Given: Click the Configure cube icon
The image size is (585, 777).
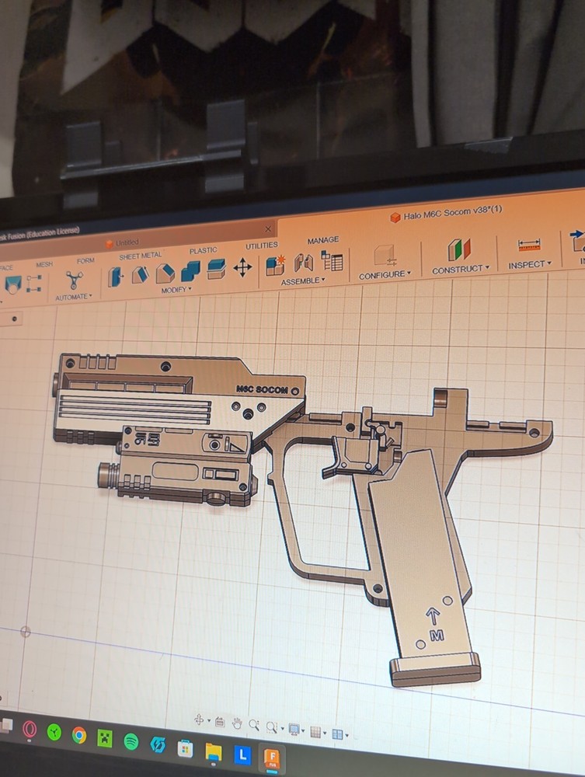Looking at the screenshot, I should pyautogui.click(x=385, y=256).
